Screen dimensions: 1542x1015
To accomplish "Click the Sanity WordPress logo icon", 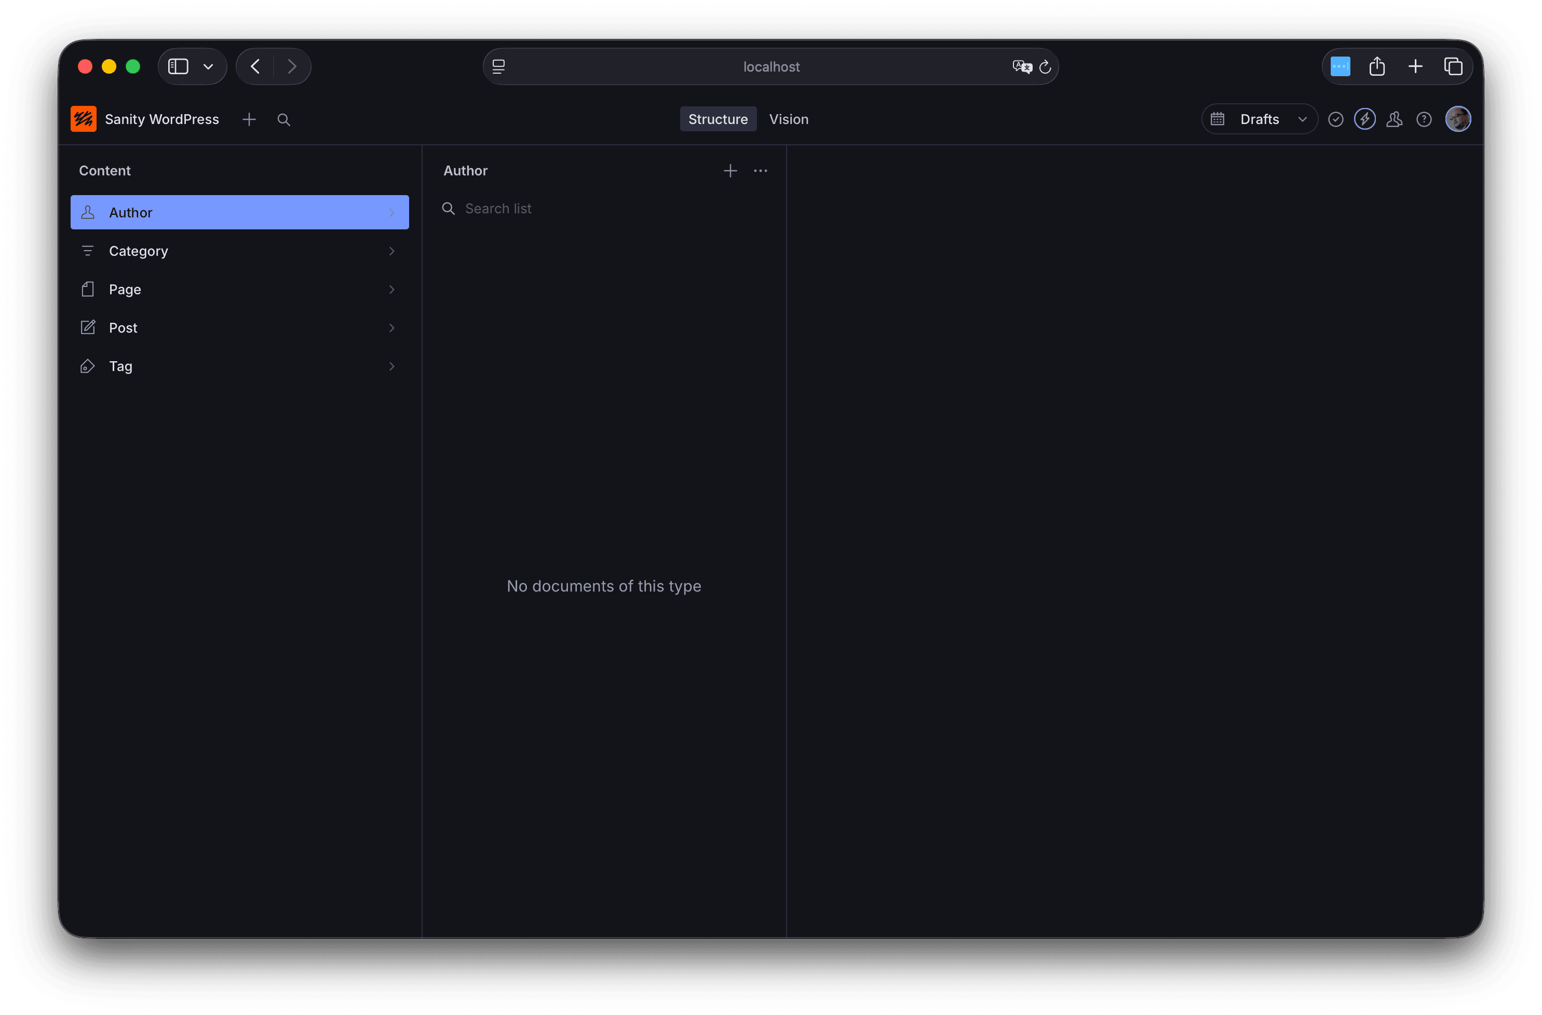I will click(x=84, y=119).
